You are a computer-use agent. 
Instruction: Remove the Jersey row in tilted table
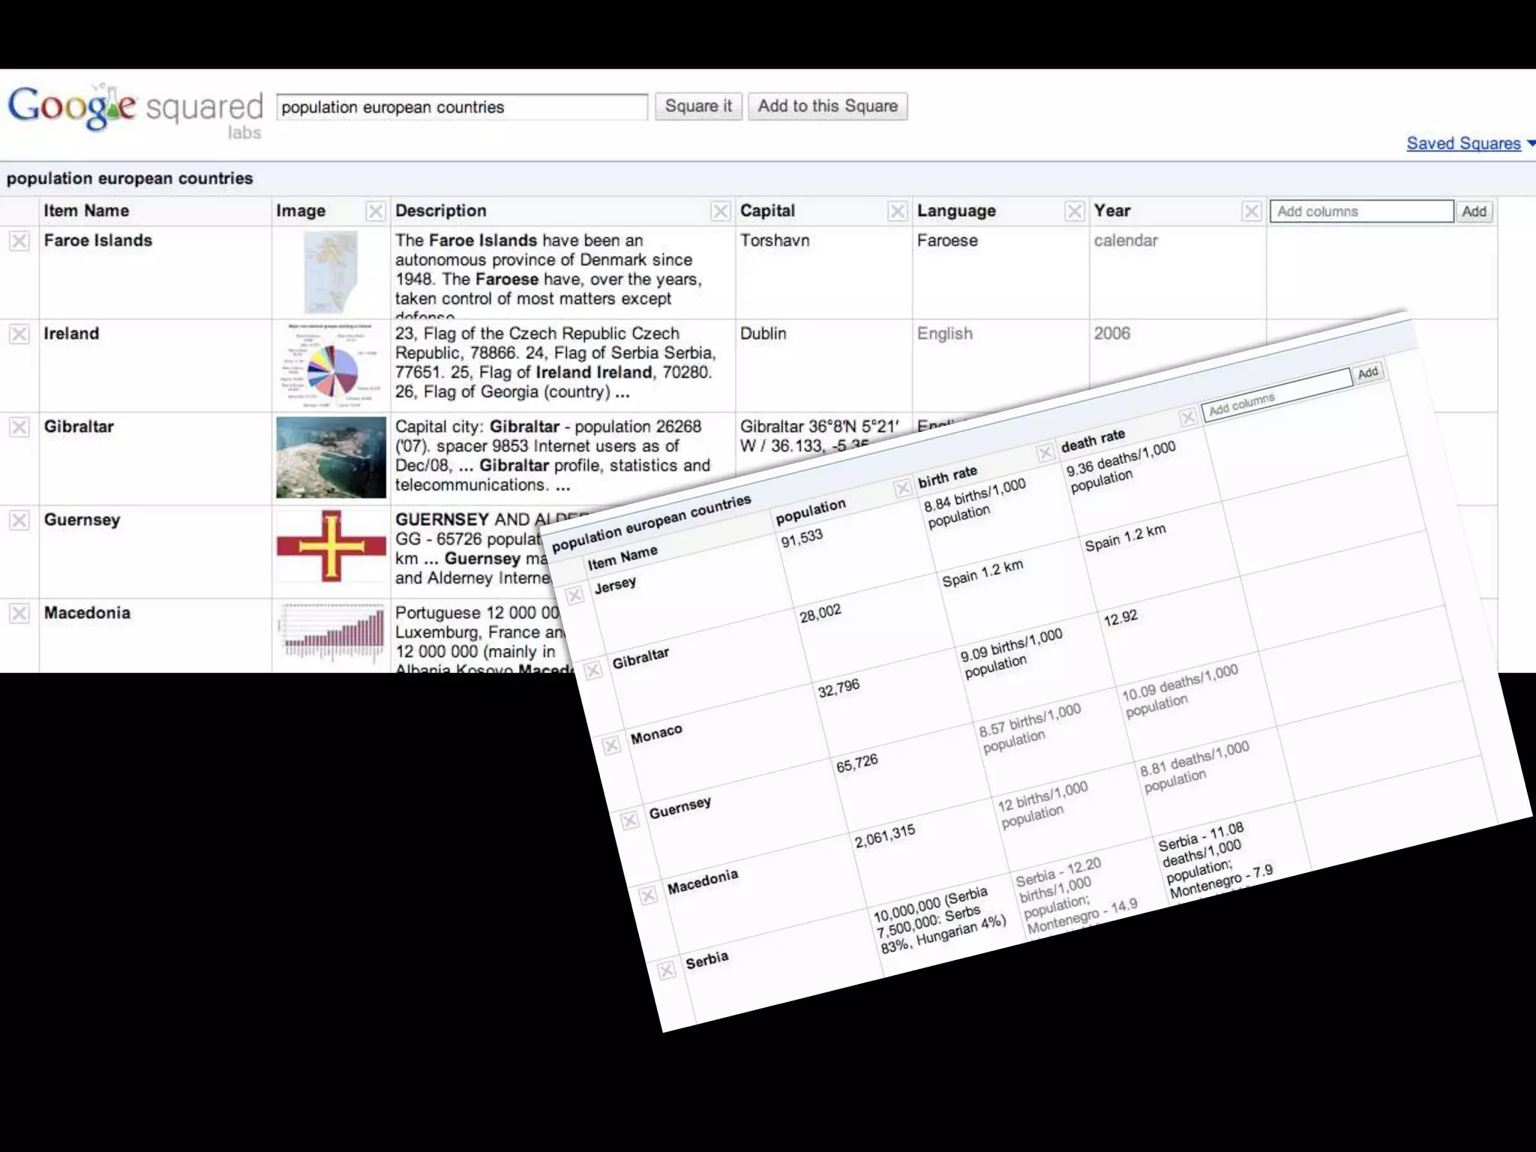[x=574, y=595]
